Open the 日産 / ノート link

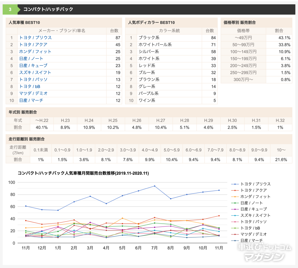coord(31,59)
